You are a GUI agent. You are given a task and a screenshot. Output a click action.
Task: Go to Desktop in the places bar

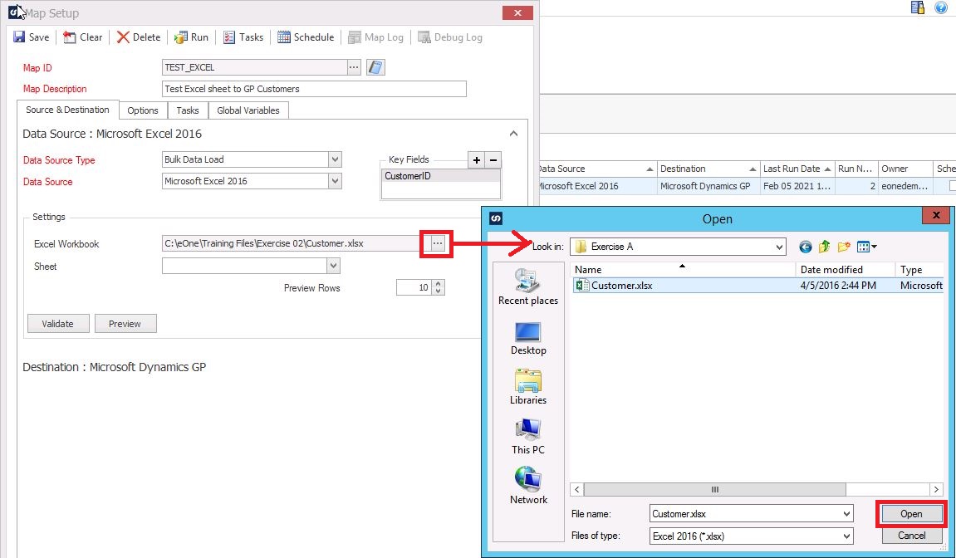click(x=528, y=339)
